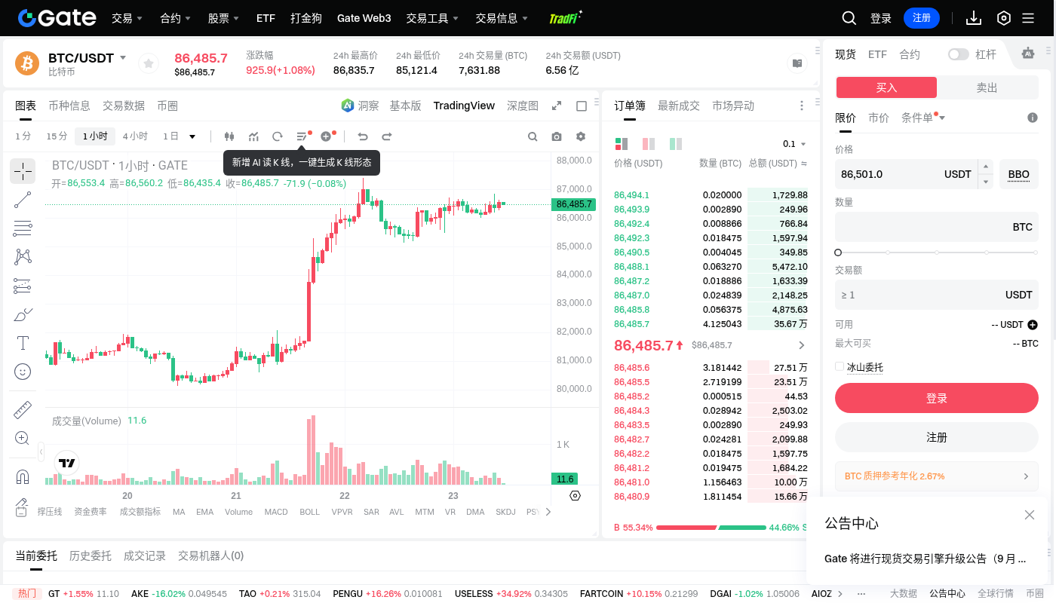Change order book 0.1 price precision
The height and width of the screenshot is (603, 1056).
(x=794, y=143)
